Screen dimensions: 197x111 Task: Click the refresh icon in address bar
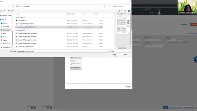105,6
